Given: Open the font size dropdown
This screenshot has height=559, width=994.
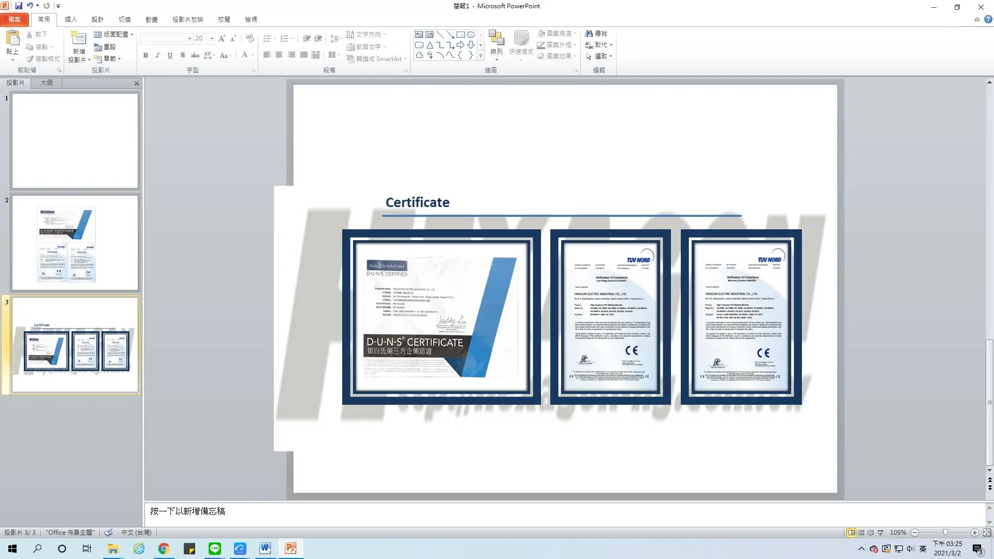Looking at the screenshot, I should tap(212, 38).
